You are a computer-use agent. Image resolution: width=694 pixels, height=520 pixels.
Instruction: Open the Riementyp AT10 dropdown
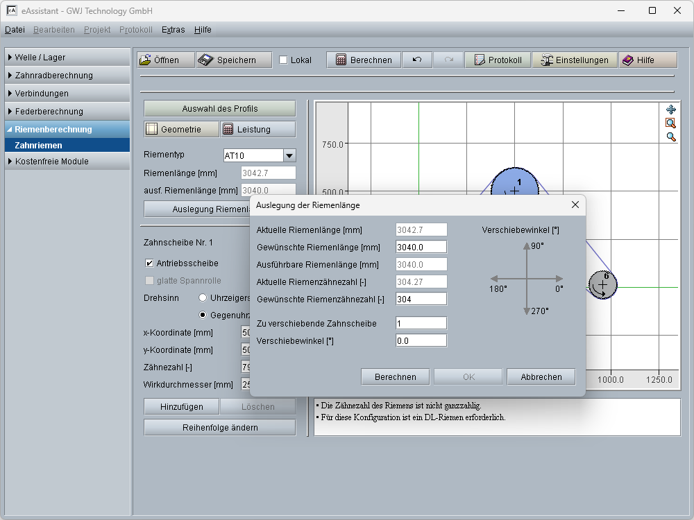(x=289, y=156)
